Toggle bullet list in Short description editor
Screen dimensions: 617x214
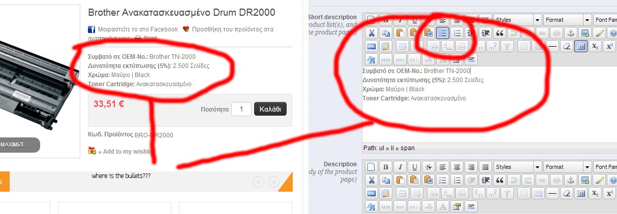point(443,33)
